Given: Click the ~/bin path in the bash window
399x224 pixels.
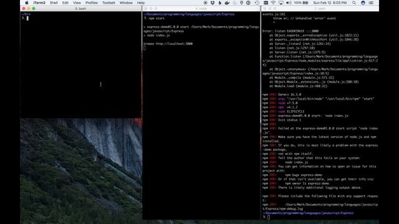Looking at the screenshot, I should 26,14.
